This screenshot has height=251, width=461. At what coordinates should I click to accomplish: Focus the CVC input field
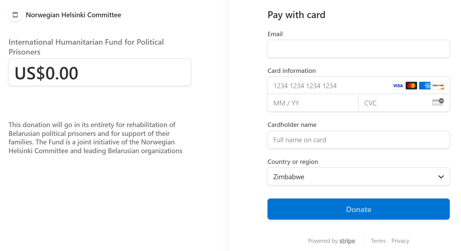pos(395,103)
